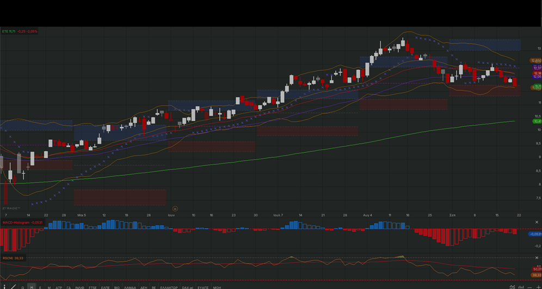Click the 12,18 red price tag

tap(538, 73)
